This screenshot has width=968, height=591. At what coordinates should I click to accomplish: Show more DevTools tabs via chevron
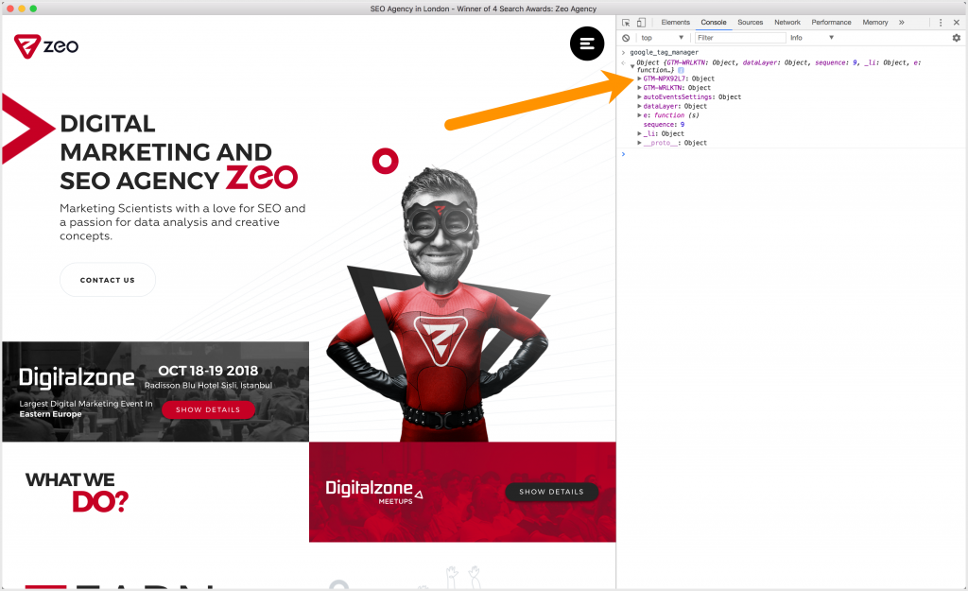901,23
